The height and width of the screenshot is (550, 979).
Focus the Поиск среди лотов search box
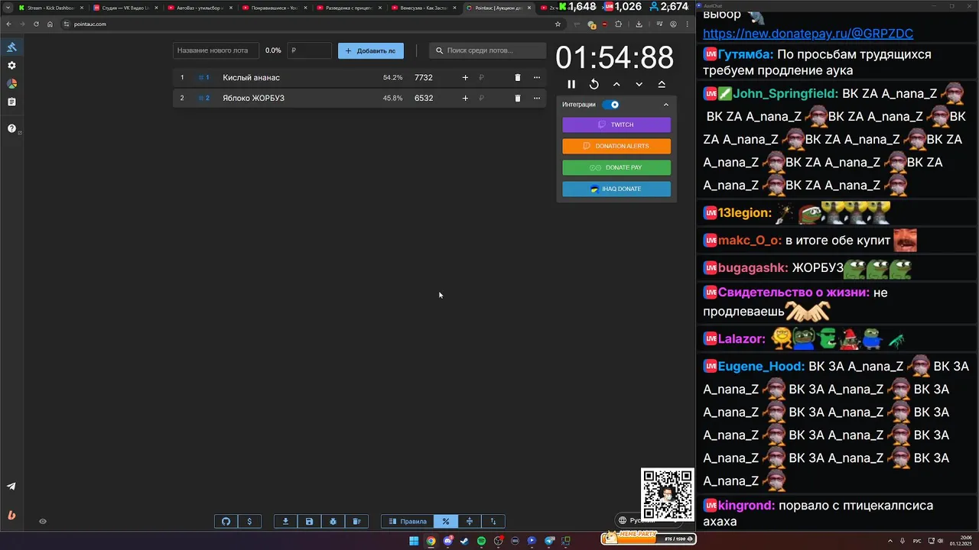pyautogui.click(x=489, y=50)
